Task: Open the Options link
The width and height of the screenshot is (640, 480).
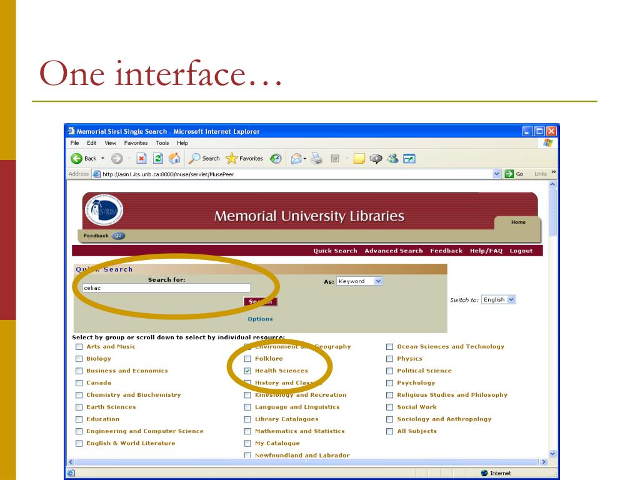Action: 260,319
